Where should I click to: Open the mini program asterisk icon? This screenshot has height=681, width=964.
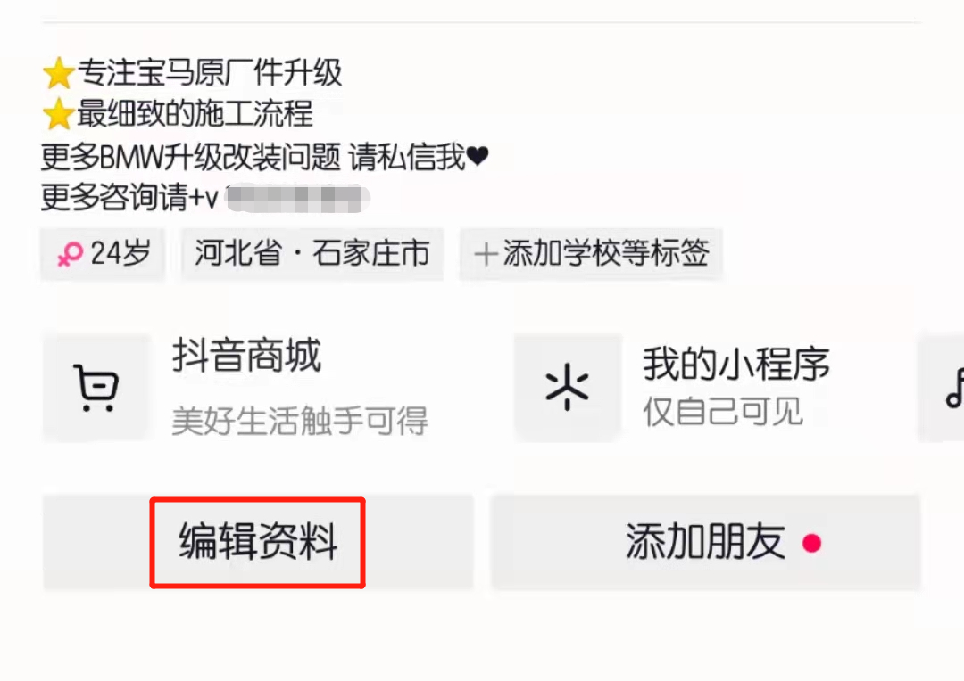coord(568,387)
